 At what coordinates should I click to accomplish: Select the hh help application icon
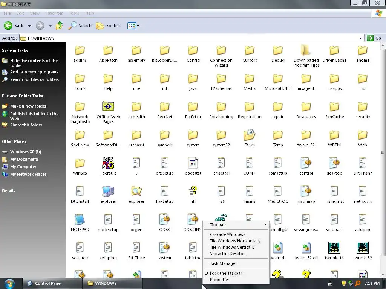[193, 191]
